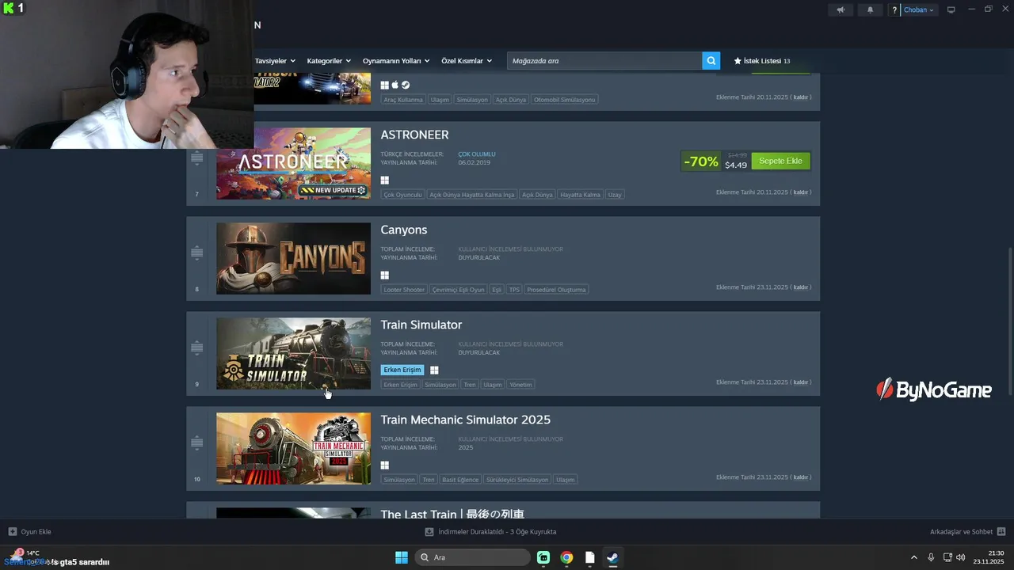Click the Oyun Ekle add game button
Image resolution: width=1014 pixels, height=570 pixels.
tap(29, 532)
